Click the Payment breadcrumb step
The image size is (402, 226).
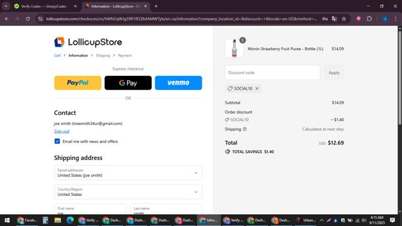(x=124, y=55)
